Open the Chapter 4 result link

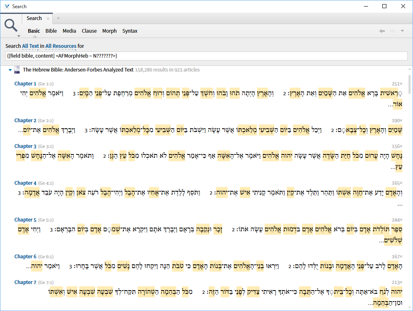(25, 183)
